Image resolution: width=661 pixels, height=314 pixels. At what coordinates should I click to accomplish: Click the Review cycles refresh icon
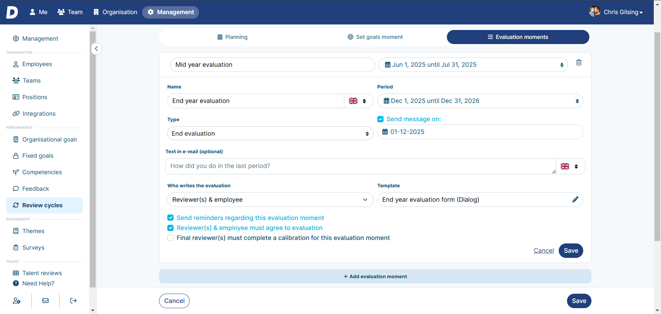click(x=16, y=205)
